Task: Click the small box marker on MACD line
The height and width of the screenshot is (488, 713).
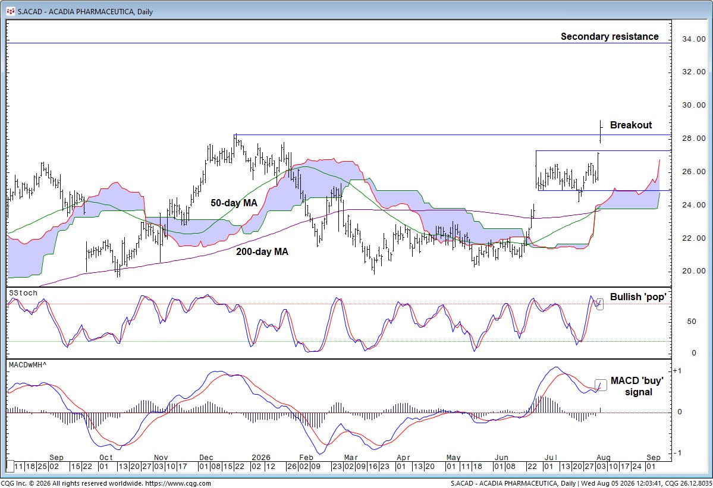Action: (x=601, y=385)
